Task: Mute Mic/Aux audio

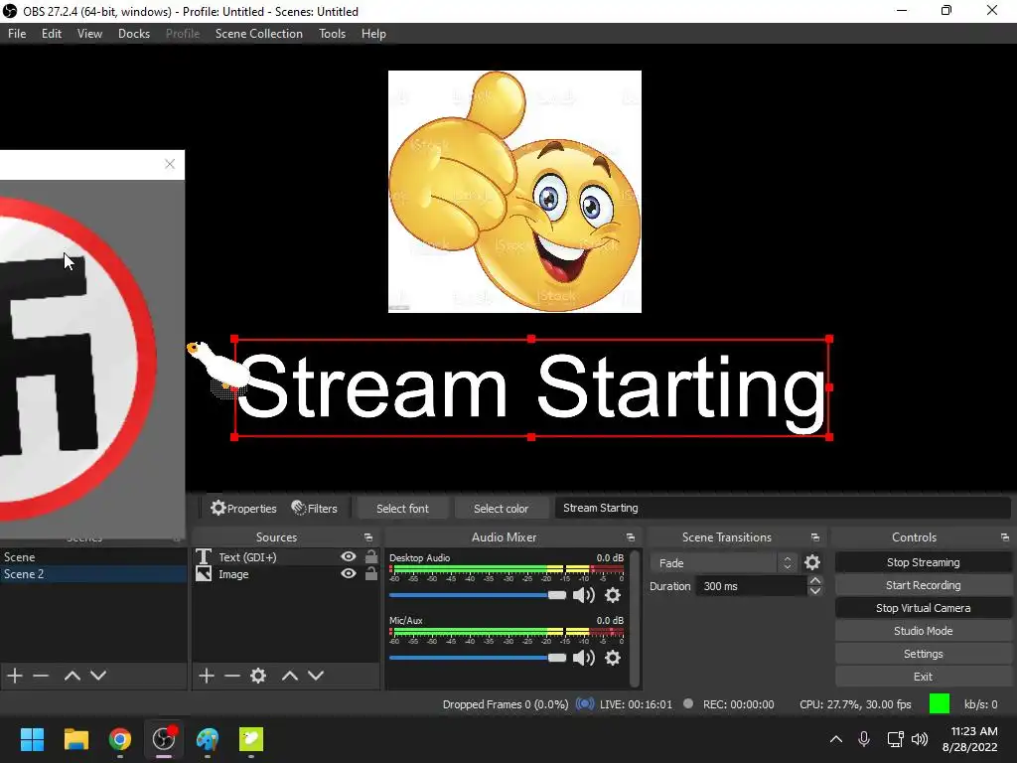Action: (584, 658)
